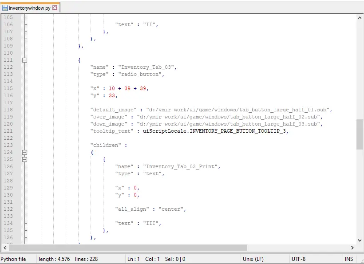The width and height of the screenshot is (364, 264).
Task: Select the inventorywindow.py tab
Action: coord(30,8)
